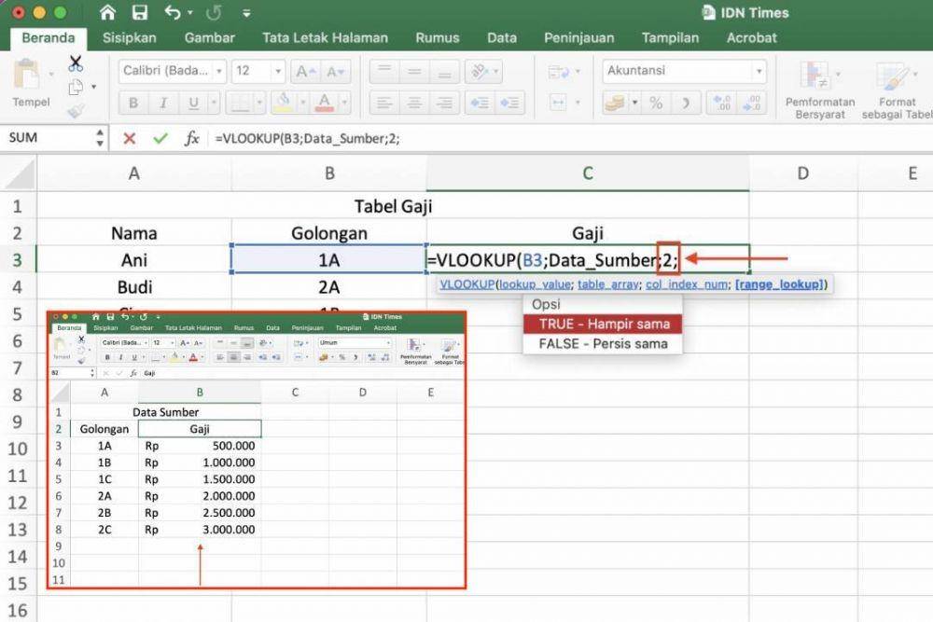Expand the fill color dropdown arrow
The width and height of the screenshot is (933, 622).
coord(303,103)
